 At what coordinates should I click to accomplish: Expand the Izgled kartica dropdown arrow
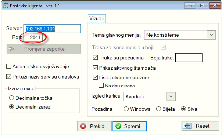171,96
